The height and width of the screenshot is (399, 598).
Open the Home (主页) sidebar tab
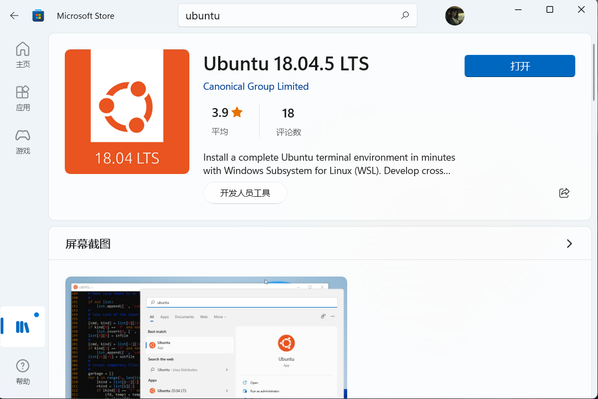pyautogui.click(x=23, y=55)
